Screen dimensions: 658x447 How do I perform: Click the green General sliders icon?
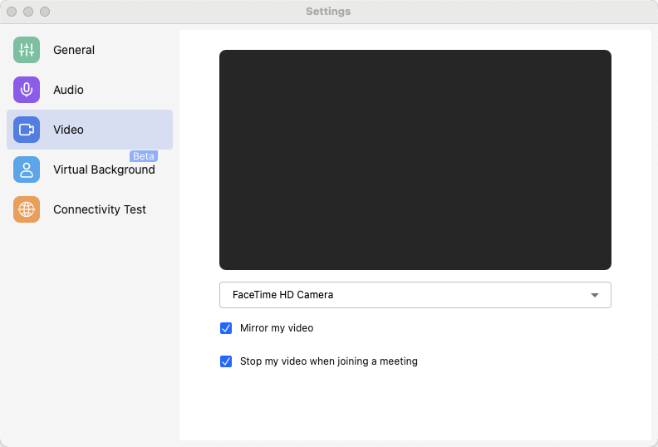[27, 50]
